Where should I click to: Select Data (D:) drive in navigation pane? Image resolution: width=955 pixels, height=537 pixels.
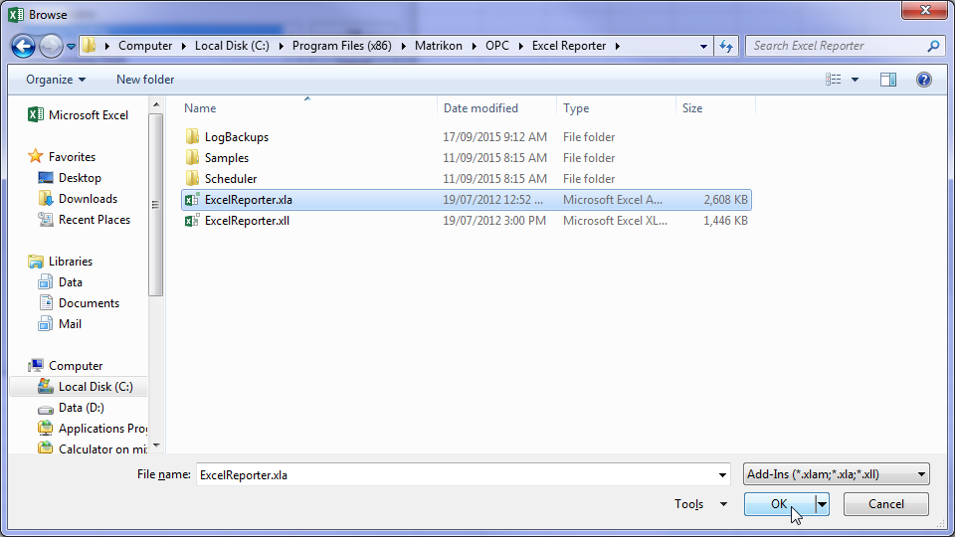click(x=71, y=408)
